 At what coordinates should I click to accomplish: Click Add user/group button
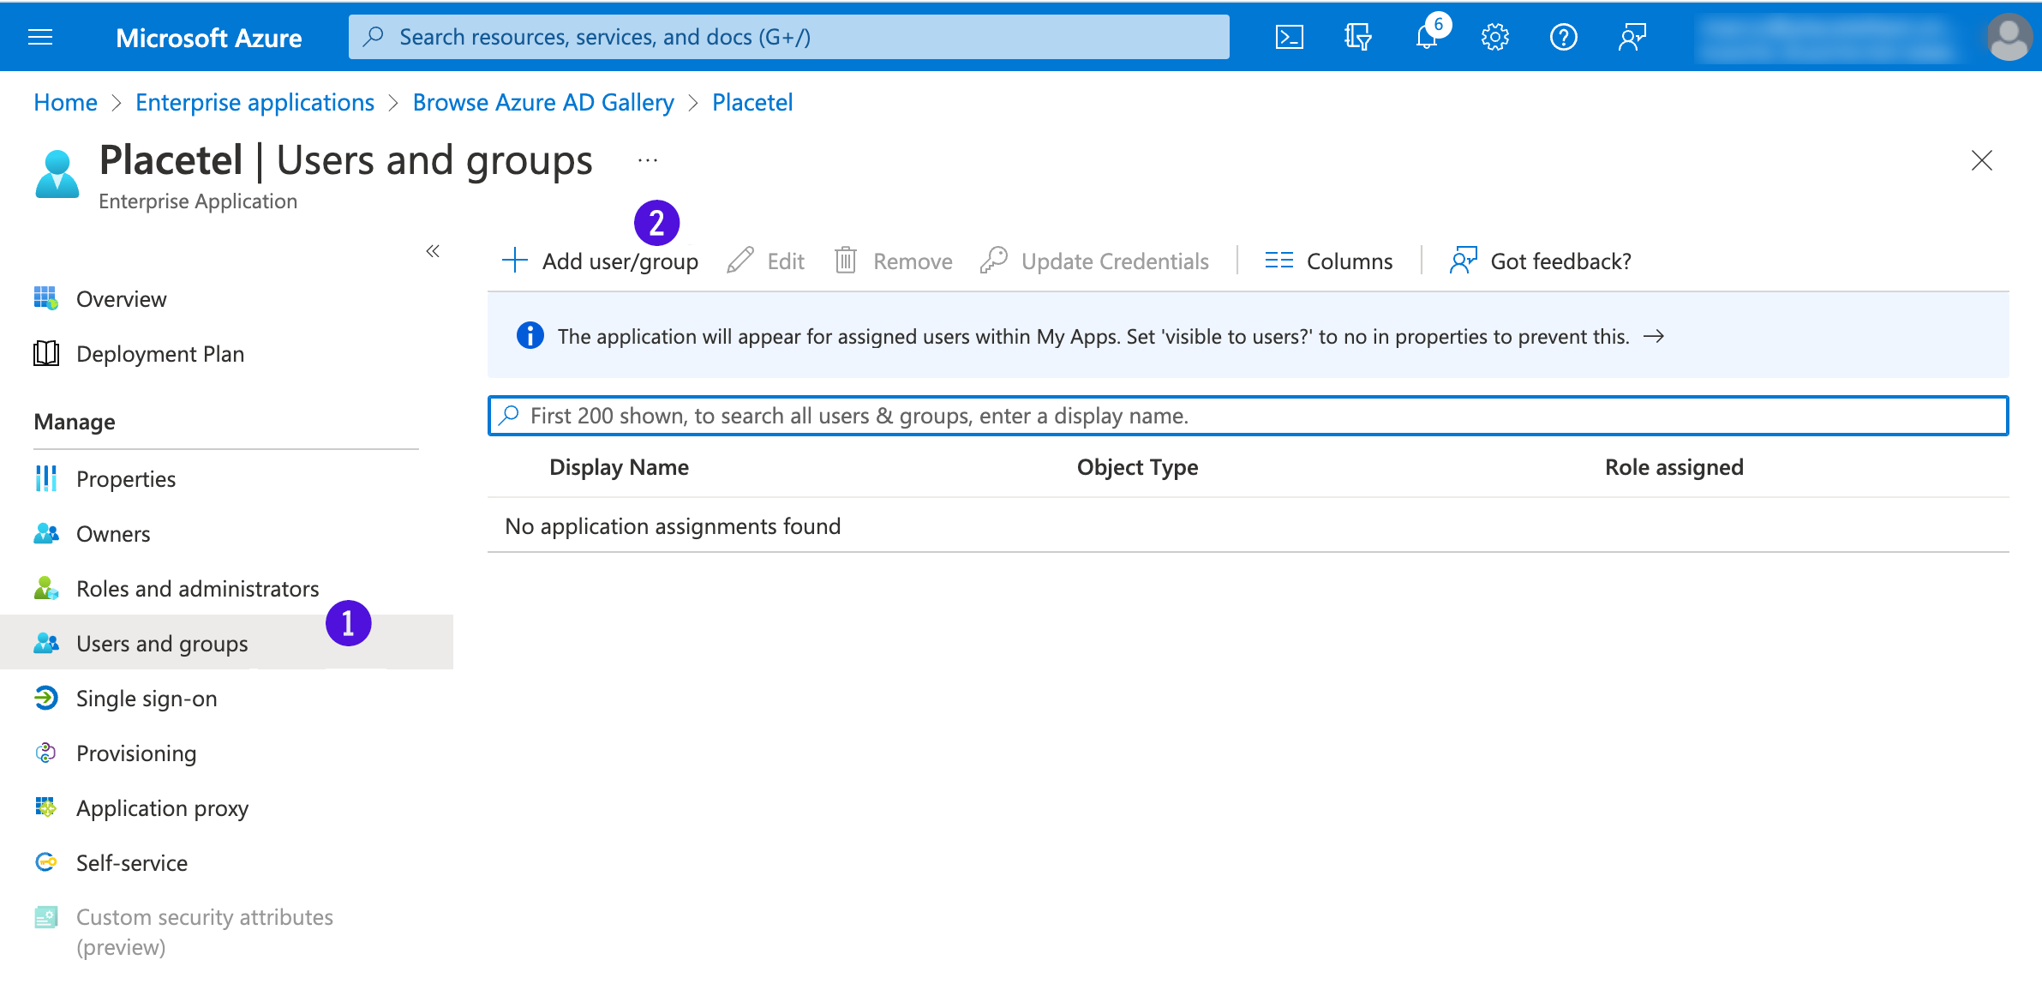[601, 261]
